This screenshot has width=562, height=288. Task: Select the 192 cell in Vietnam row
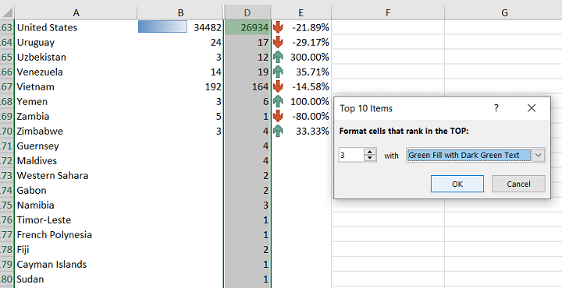[180, 87]
